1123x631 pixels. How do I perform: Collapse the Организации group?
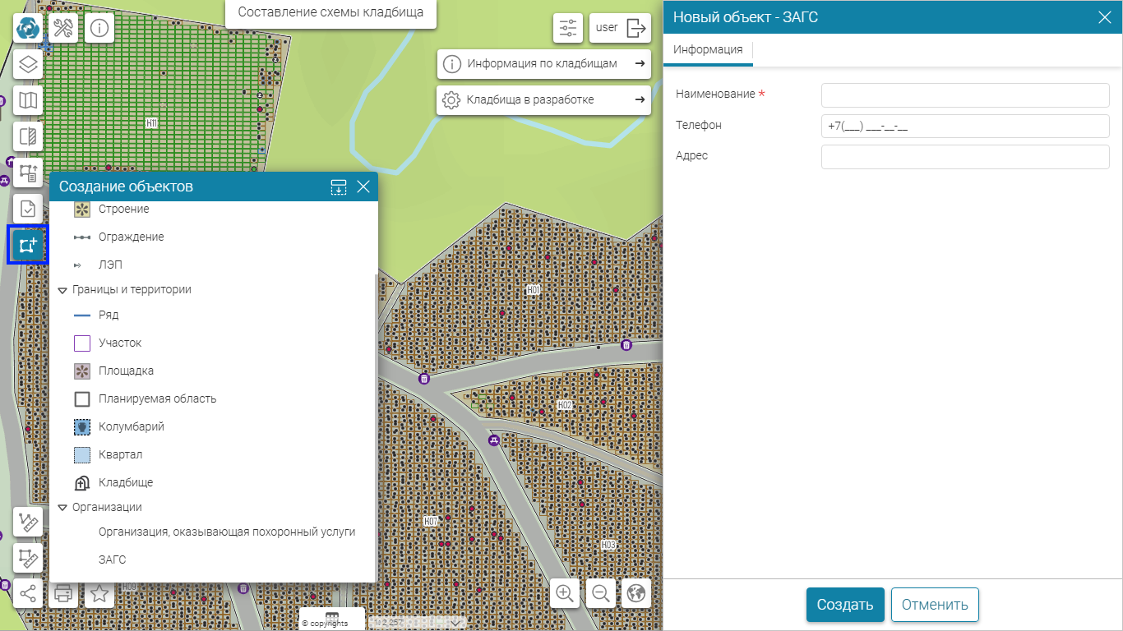62,508
